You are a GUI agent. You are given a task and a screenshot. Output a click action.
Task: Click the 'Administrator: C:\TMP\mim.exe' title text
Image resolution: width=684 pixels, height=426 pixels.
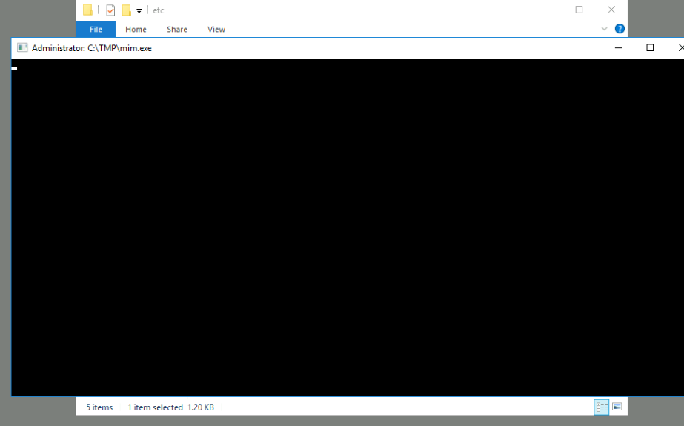pos(92,48)
